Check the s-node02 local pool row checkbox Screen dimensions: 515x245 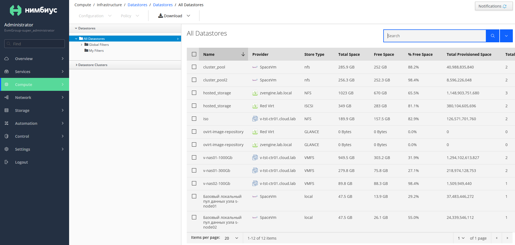(x=194, y=217)
